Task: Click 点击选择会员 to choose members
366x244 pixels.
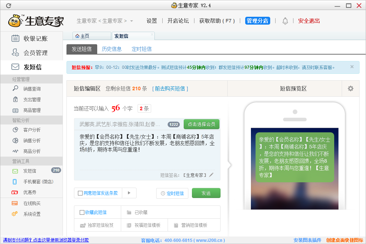Action: pyautogui.click(x=201, y=124)
